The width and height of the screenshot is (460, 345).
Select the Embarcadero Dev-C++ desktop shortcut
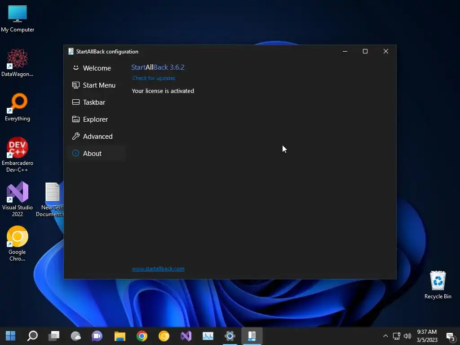[18, 155]
